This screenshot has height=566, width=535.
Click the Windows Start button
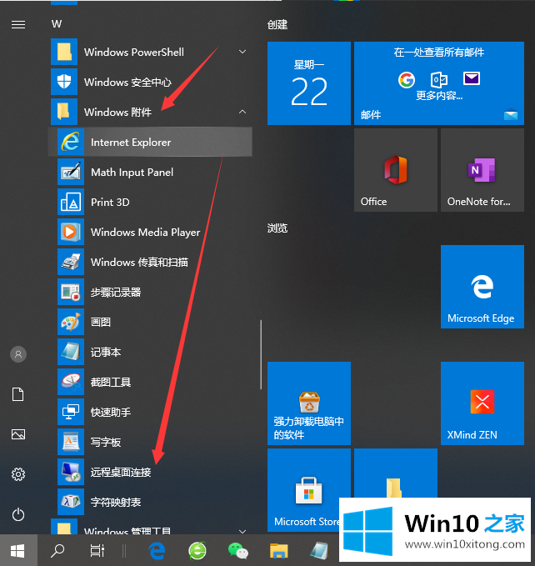pos(18,551)
